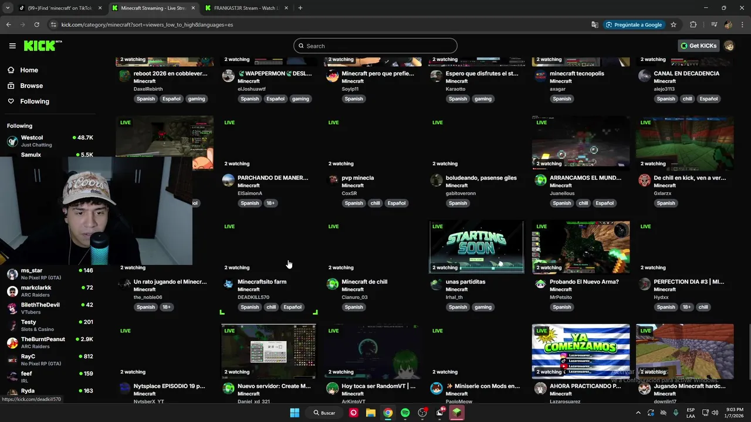The image size is (751, 422).
Task: Click Gxlarzx channel avatar
Action: [645, 181]
